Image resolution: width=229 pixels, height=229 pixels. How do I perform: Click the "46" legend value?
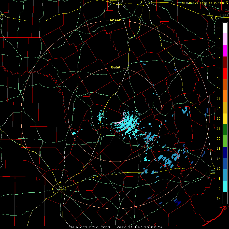pyautogui.click(x=219, y=78)
